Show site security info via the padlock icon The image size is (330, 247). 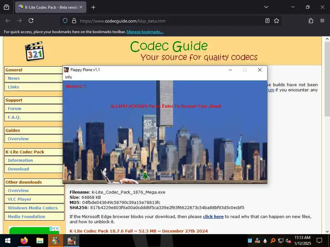[74, 21]
